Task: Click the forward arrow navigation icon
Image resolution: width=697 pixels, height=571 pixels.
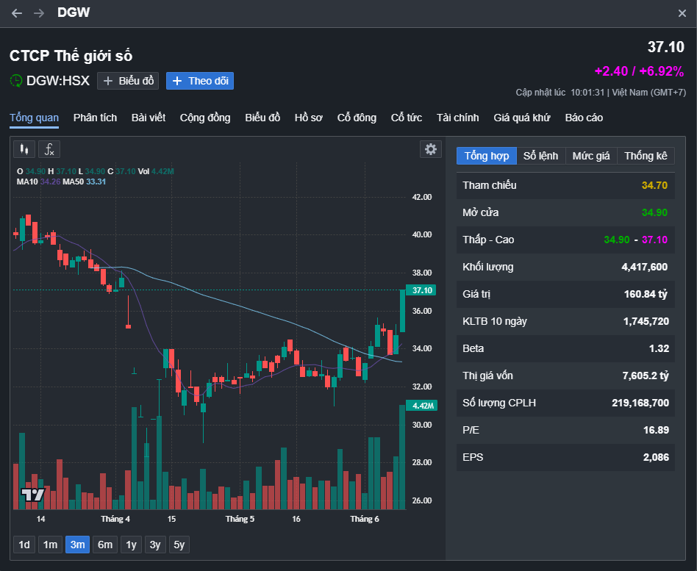Action: click(x=39, y=13)
